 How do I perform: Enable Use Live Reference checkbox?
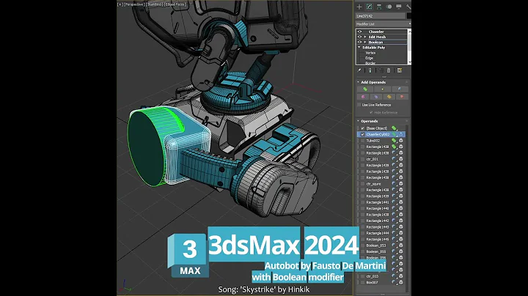359,105
